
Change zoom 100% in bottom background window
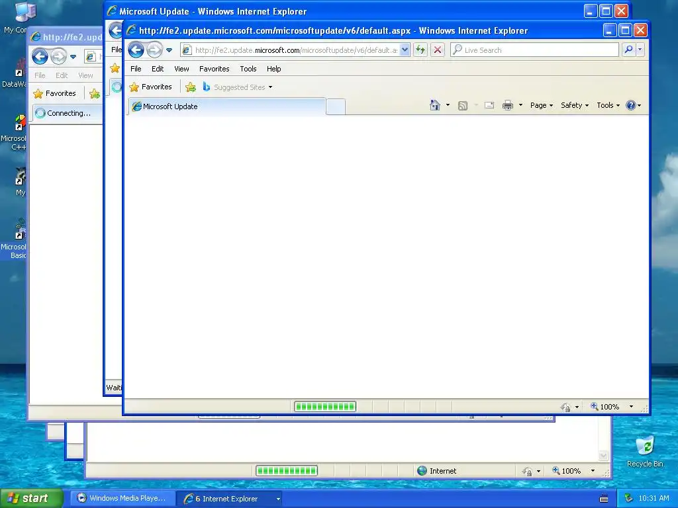[567, 471]
